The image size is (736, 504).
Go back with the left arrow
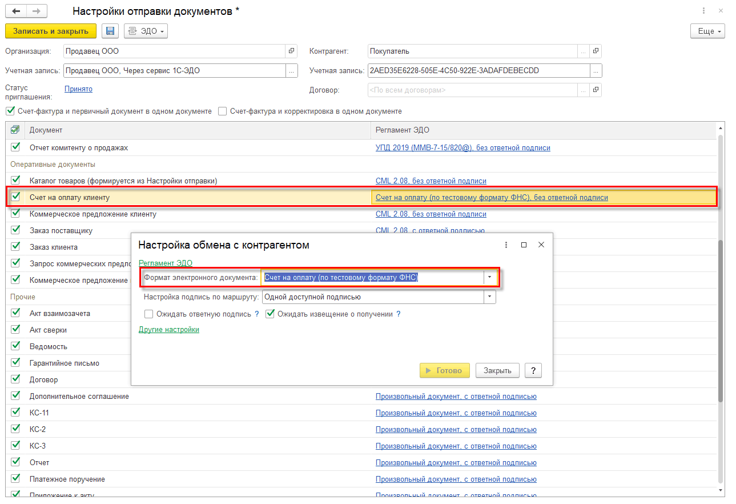16,11
